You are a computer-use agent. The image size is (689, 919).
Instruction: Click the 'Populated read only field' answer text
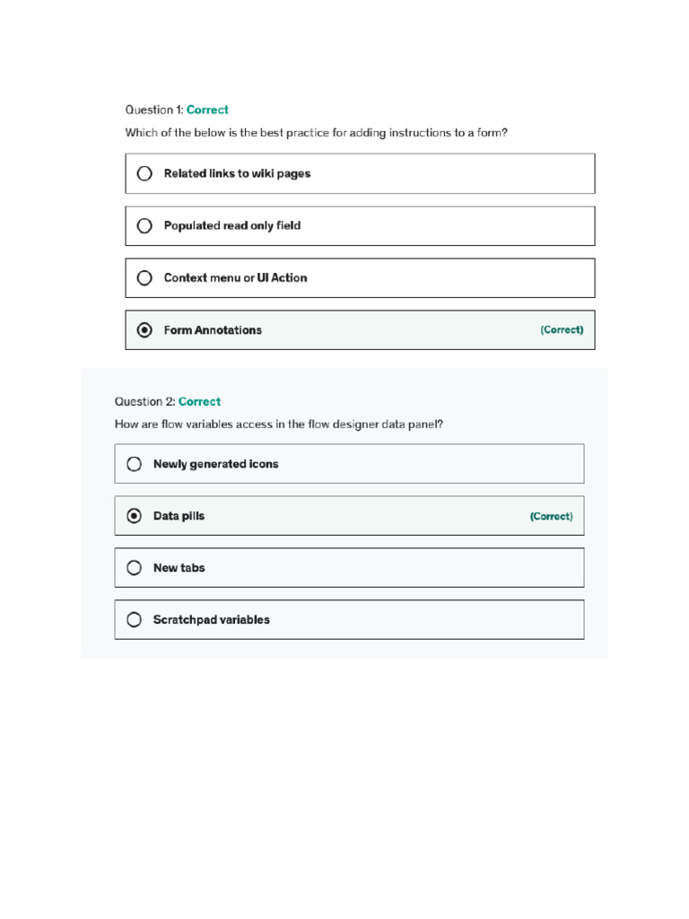(x=232, y=225)
